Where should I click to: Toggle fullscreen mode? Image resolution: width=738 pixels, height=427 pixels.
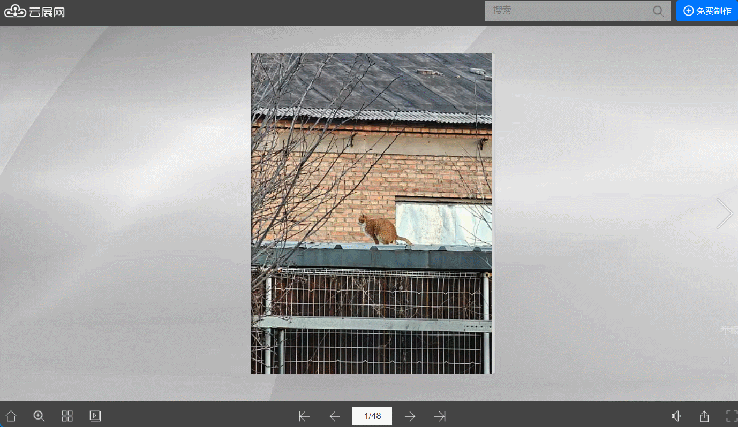coord(731,416)
